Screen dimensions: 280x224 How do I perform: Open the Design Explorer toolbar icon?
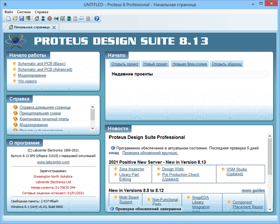(69, 18)
